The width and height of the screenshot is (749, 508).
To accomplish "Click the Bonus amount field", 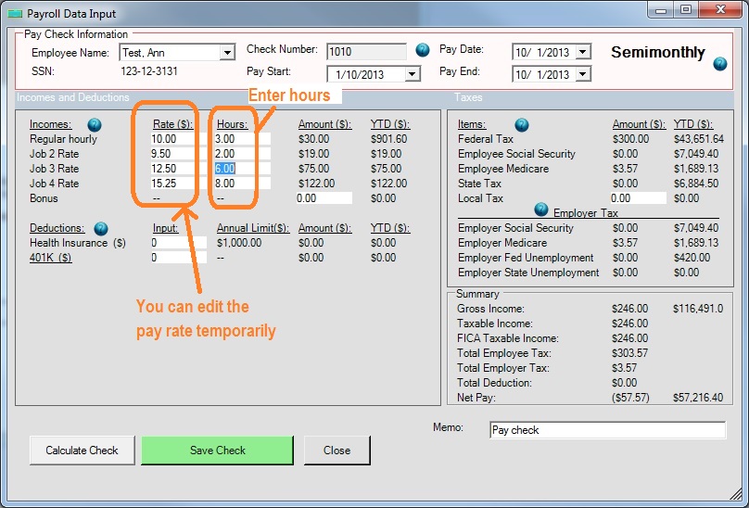I will (323, 198).
